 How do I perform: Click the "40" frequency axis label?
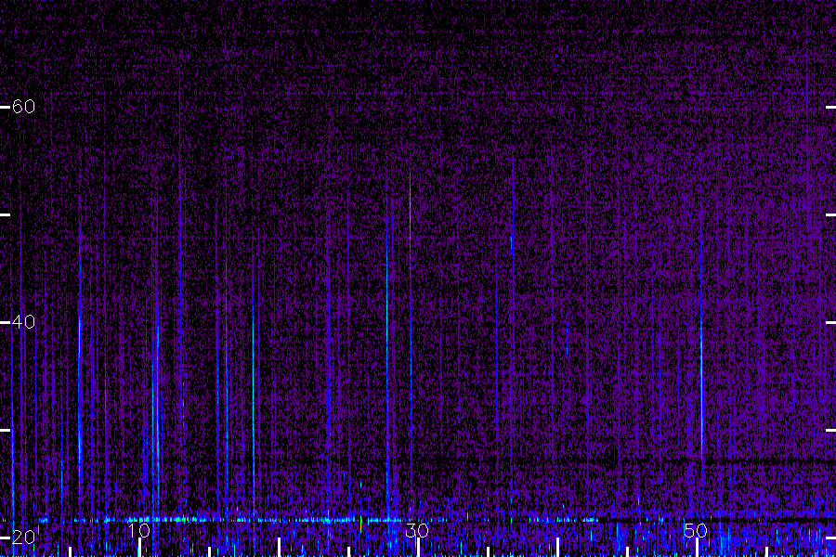pyautogui.click(x=23, y=322)
